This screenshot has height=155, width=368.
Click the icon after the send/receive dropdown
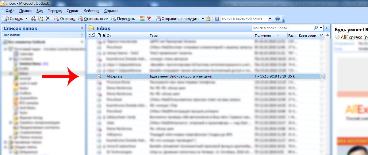click(x=208, y=19)
